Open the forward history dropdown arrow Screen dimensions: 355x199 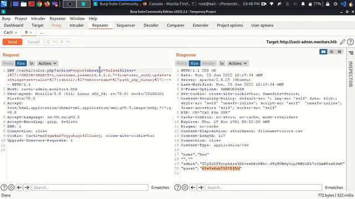point(68,42)
